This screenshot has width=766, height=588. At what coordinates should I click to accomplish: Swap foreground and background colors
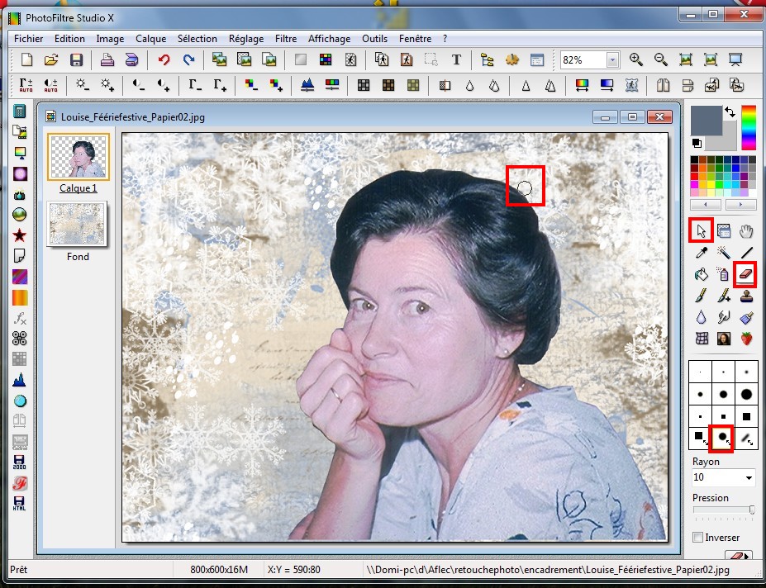point(730,111)
